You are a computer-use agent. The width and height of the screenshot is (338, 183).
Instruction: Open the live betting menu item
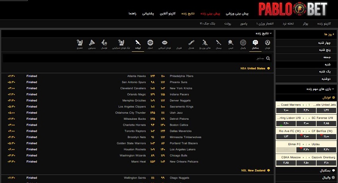click(x=210, y=14)
